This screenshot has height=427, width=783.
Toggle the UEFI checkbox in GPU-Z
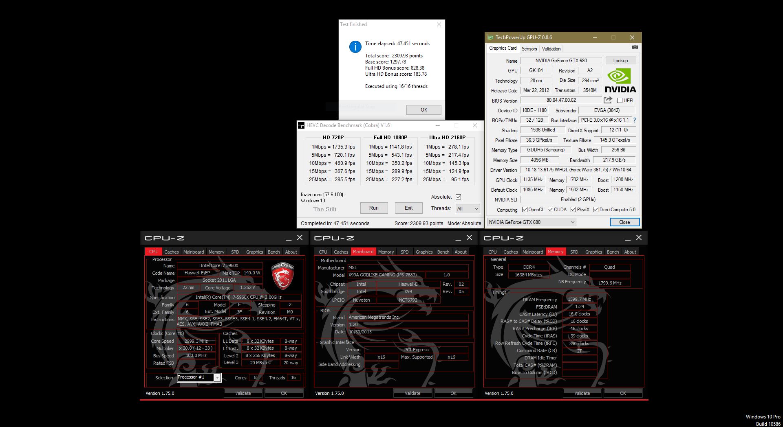point(620,100)
